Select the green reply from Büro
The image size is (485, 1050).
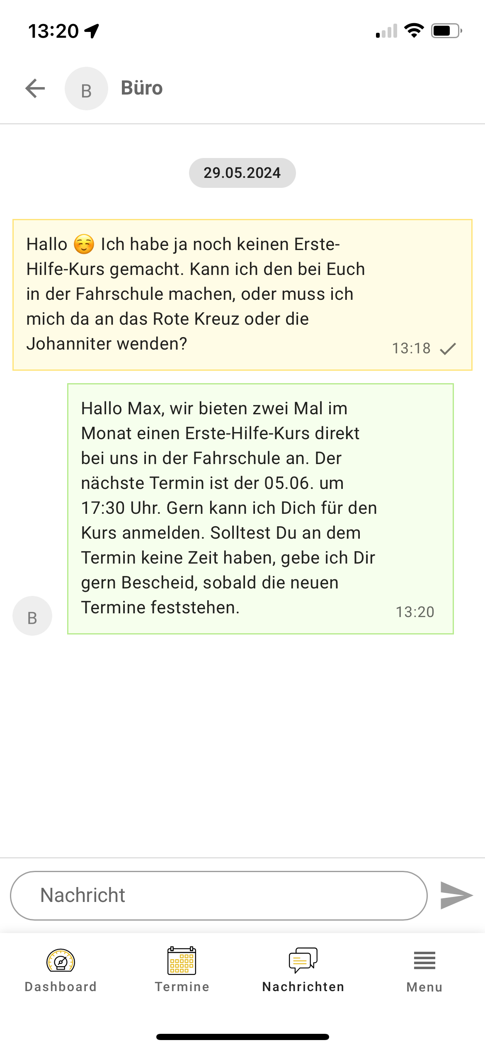pos(260,508)
